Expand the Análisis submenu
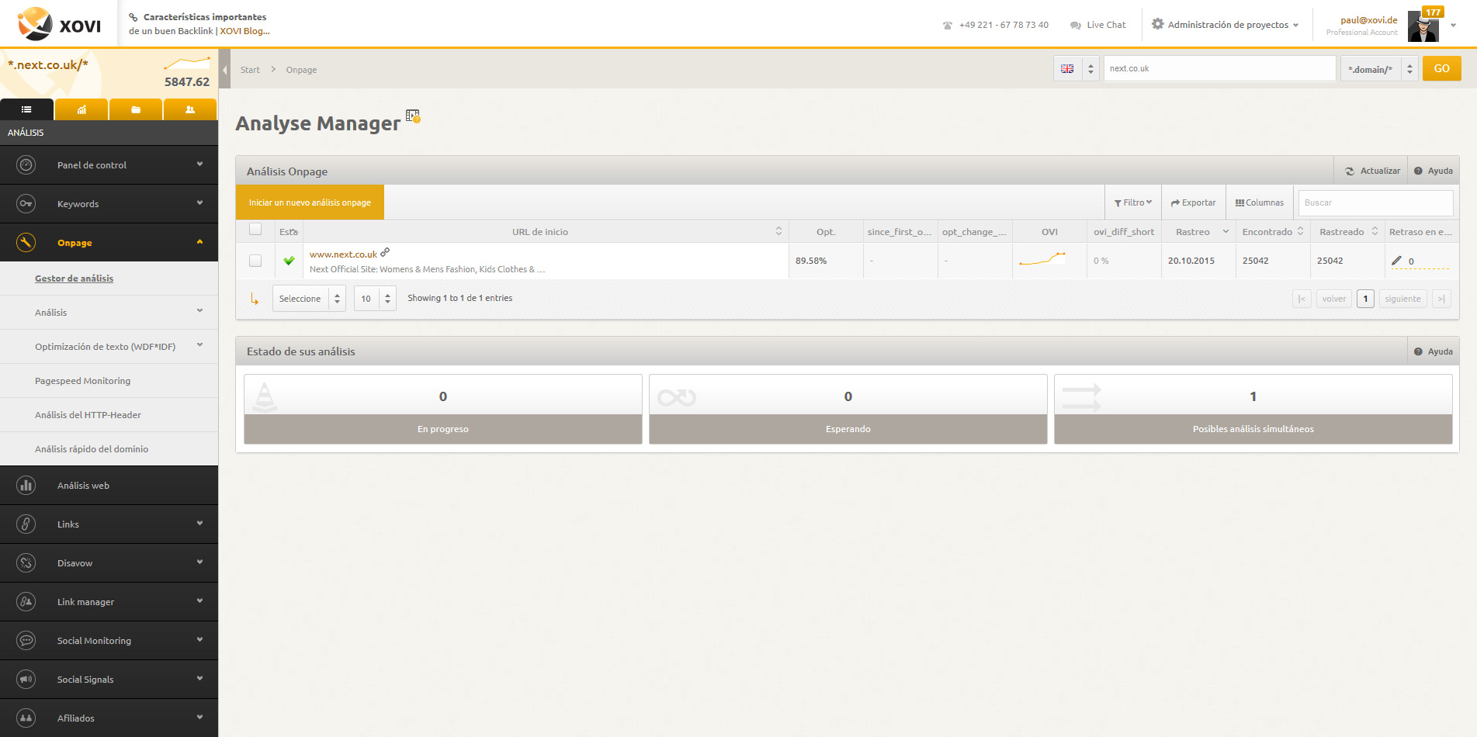Screen dimensions: 1477x737 [x=199, y=311]
